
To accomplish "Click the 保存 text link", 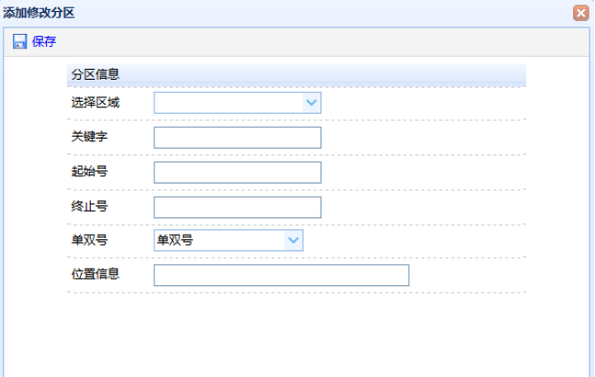I will [x=44, y=41].
